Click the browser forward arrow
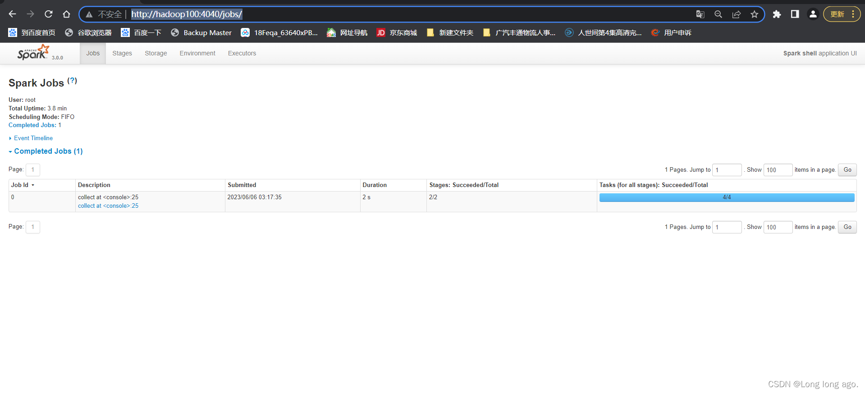This screenshot has width=865, height=393. click(x=30, y=14)
